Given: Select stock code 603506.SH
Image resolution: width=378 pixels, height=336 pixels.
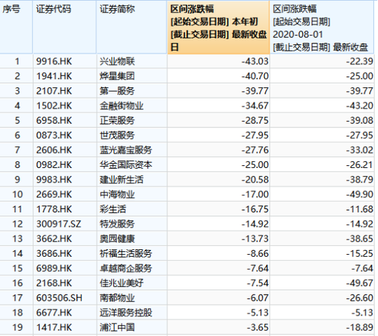Looking at the screenshot, I should click(59, 298).
